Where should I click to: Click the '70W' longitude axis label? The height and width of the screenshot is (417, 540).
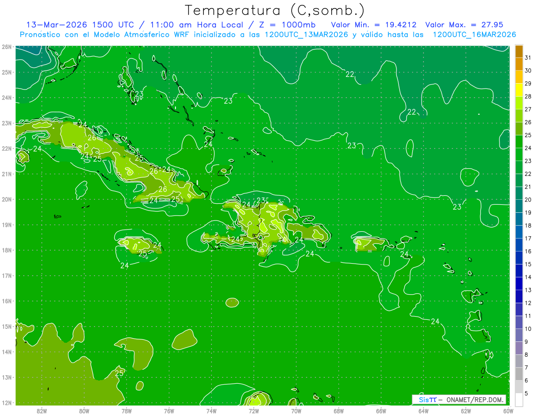(x=296, y=411)
